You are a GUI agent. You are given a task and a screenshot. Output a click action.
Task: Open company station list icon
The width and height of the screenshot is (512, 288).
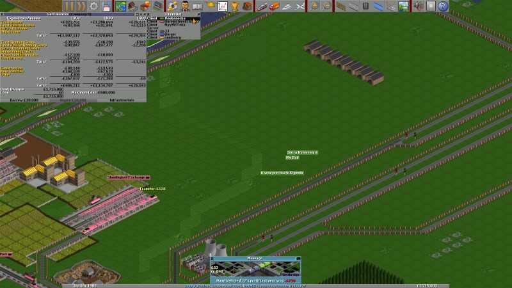click(157, 6)
